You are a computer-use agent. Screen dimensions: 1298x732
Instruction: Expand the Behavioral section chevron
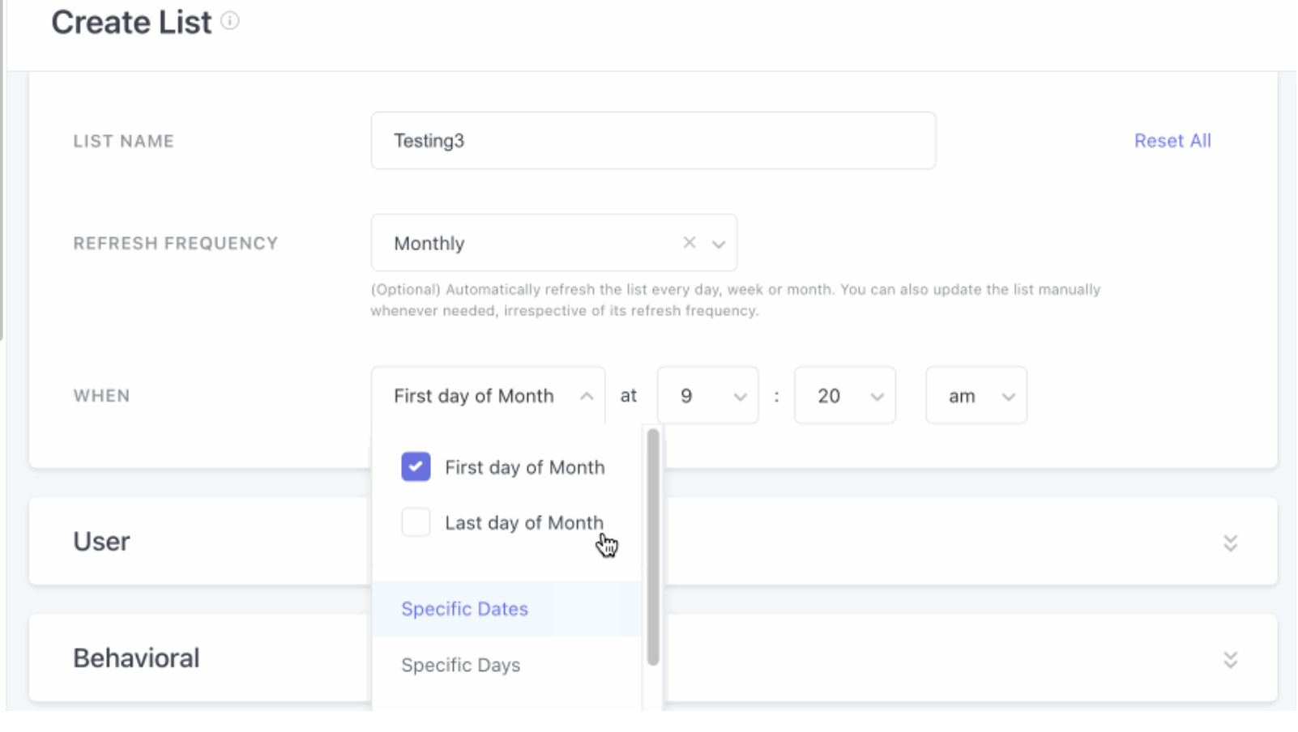[x=1230, y=659]
